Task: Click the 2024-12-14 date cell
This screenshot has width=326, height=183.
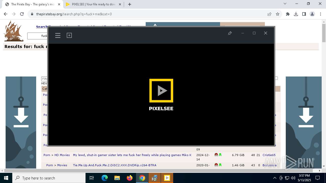Action: pos(203,157)
